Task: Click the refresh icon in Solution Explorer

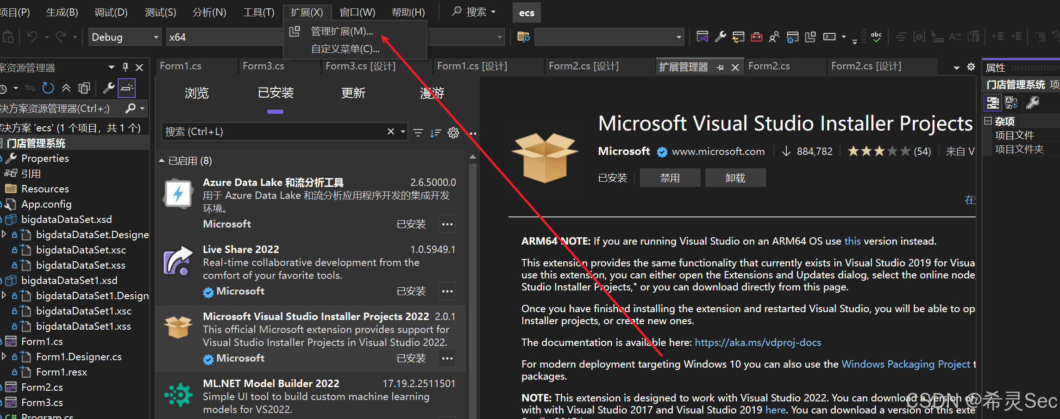Action: point(48,88)
